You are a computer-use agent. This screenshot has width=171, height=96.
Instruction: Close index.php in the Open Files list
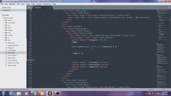tap(2, 10)
